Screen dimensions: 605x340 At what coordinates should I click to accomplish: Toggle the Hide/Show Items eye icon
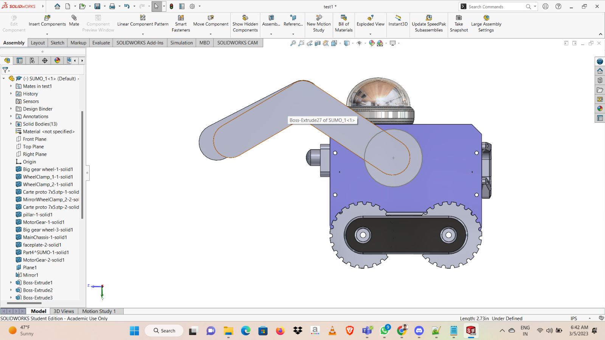pos(359,43)
